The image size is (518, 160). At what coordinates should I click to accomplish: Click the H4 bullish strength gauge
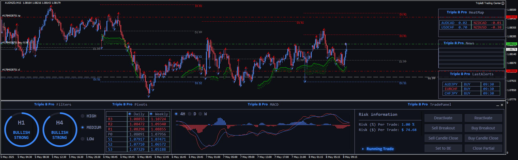click(x=60, y=130)
